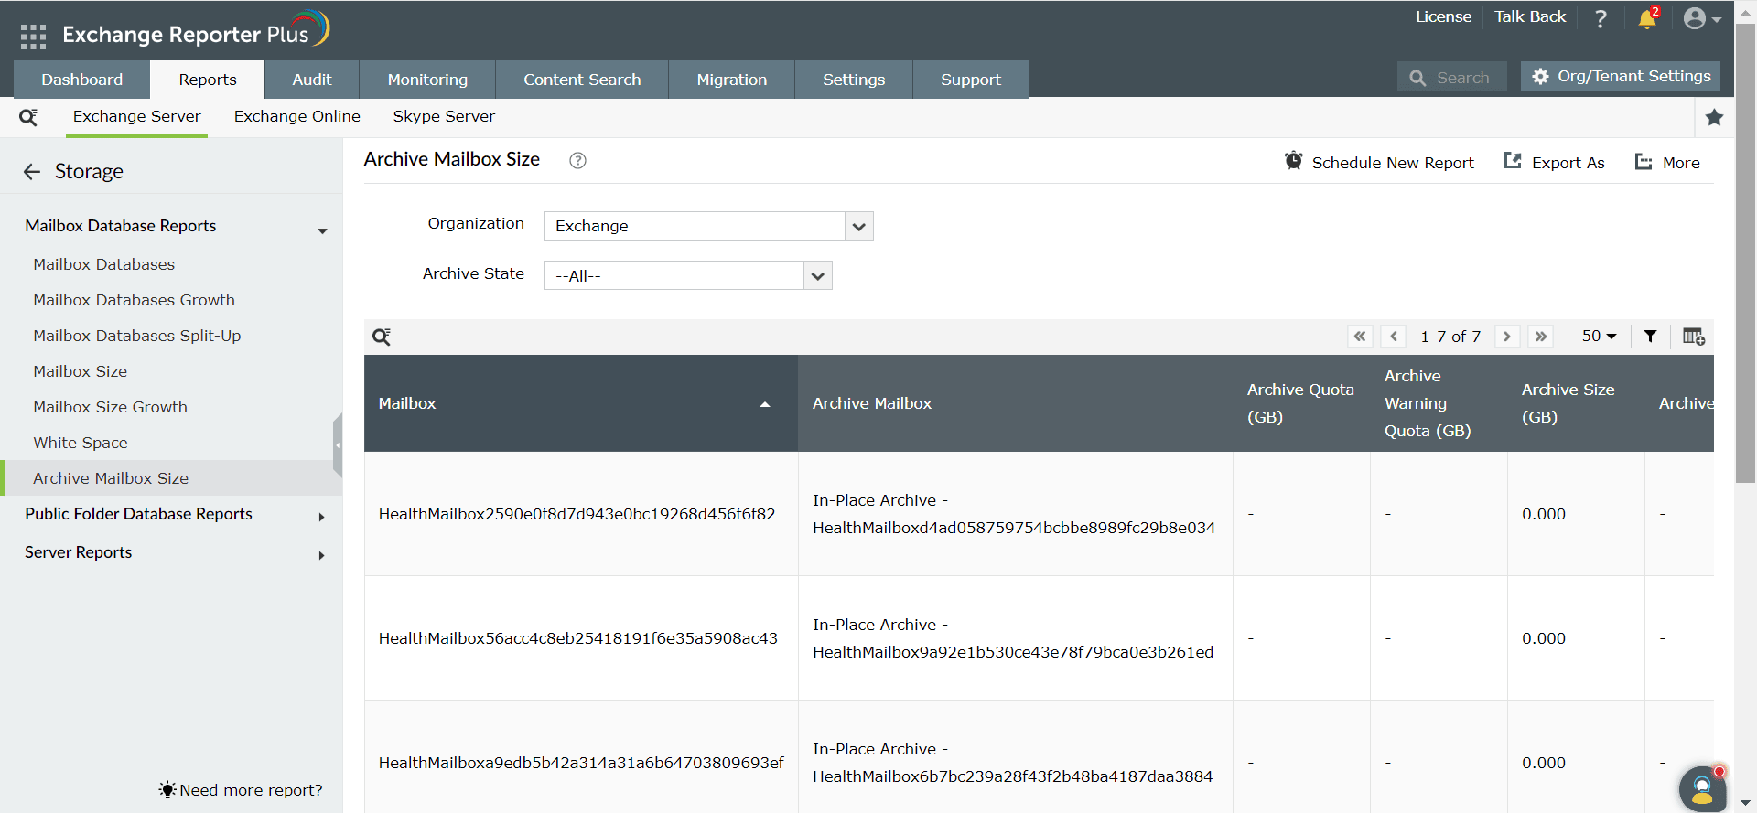Collapse the left sidebar panel handle

[x=338, y=445]
